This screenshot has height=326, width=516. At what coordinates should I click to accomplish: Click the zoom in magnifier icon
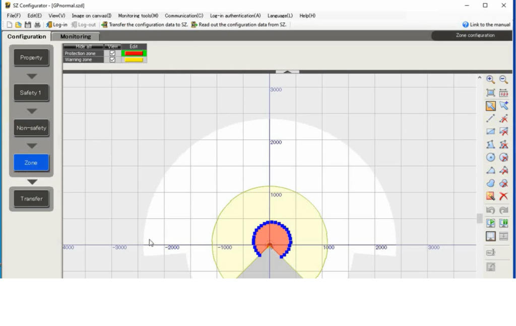490,79
